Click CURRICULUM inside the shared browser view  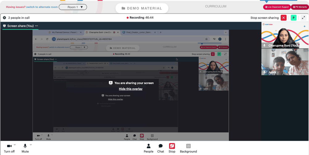tap(169, 47)
